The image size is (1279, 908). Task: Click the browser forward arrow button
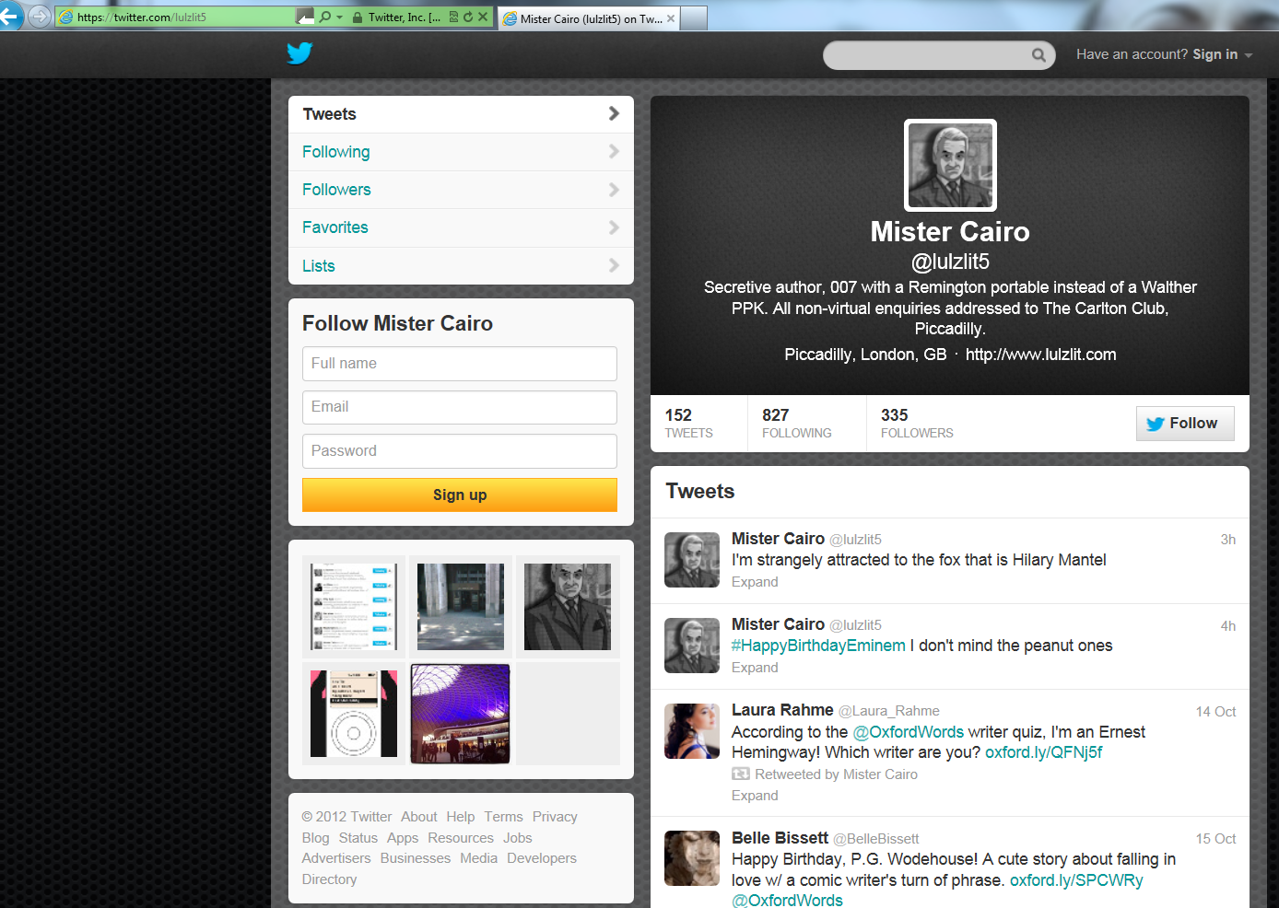(40, 17)
